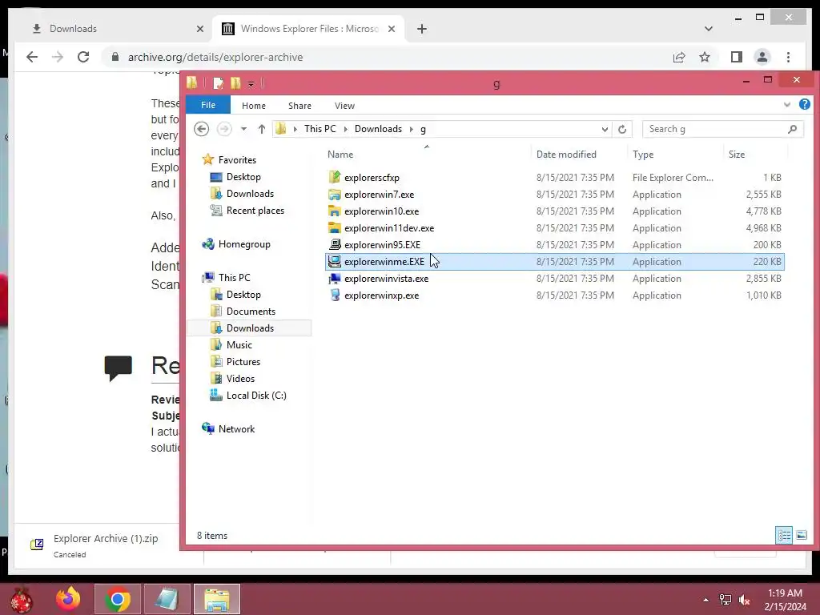Image resolution: width=820 pixels, height=615 pixels.
Task: Select Network in navigation pane
Action: (x=236, y=429)
